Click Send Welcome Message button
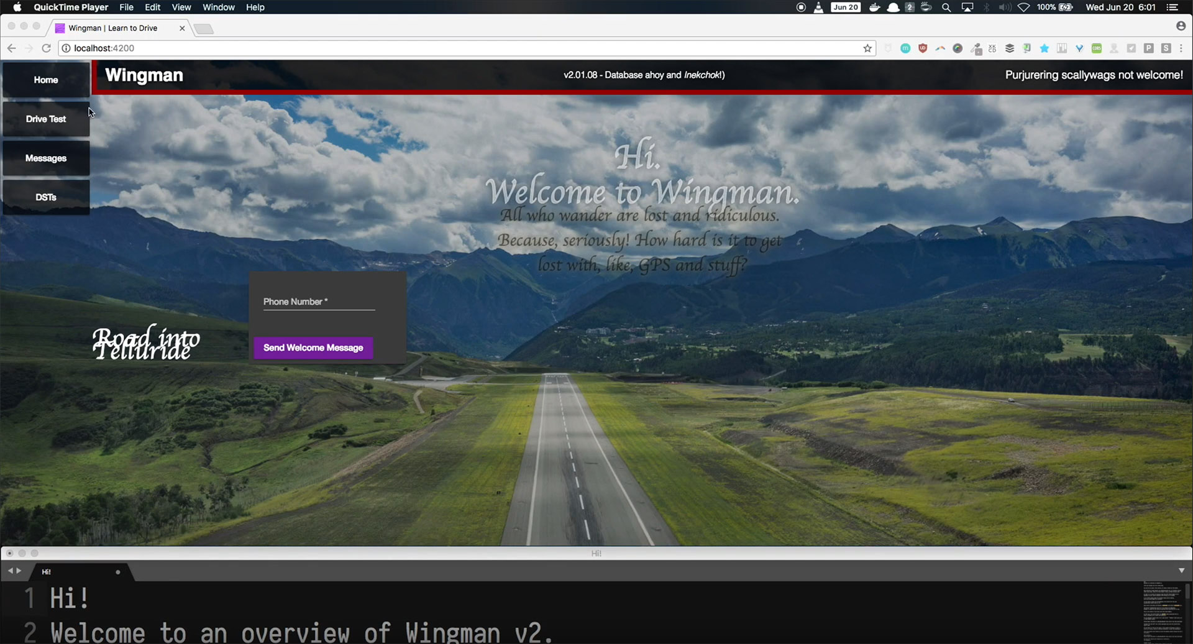Screen dimensions: 1193x644 [x=313, y=347]
